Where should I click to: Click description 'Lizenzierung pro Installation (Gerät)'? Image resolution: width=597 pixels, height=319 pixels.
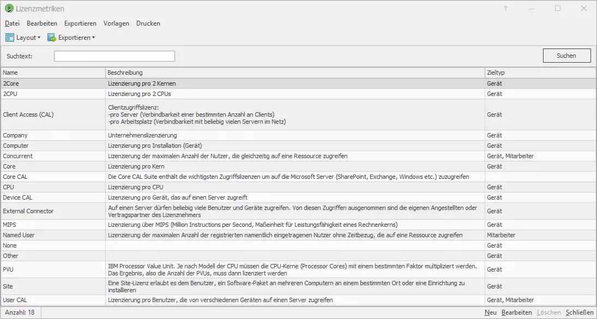coord(155,146)
